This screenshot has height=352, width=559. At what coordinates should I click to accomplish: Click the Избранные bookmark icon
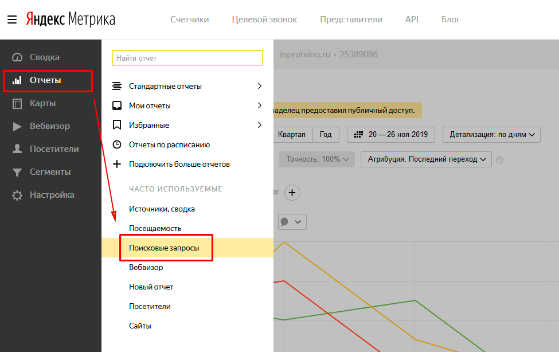coord(117,125)
